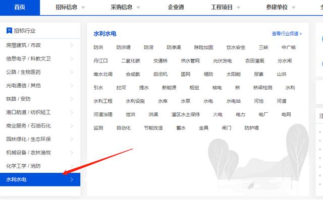Viewport: 323px width, 200px height.
Task: Go to the 企业通 tab
Action: coord(176,7)
